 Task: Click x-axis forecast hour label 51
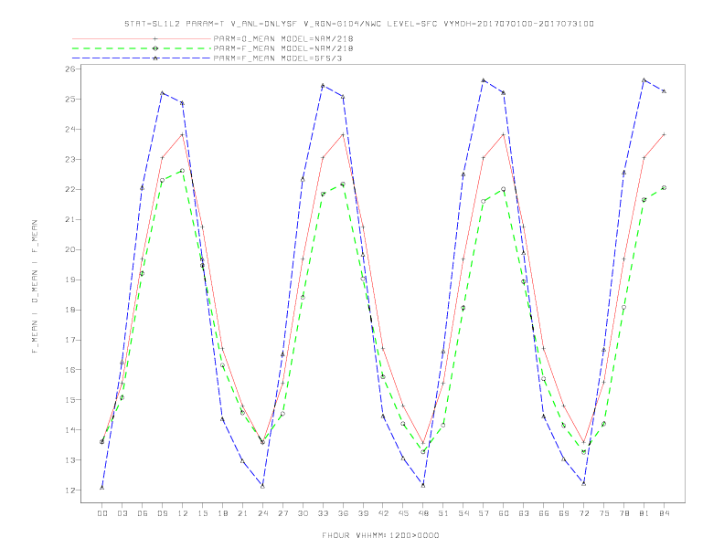(x=443, y=513)
